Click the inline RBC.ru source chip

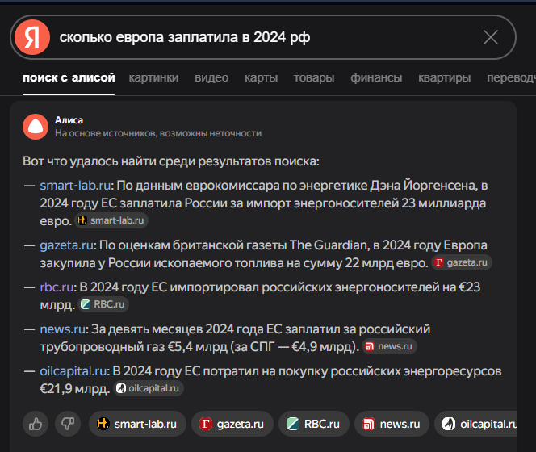pos(103,304)
